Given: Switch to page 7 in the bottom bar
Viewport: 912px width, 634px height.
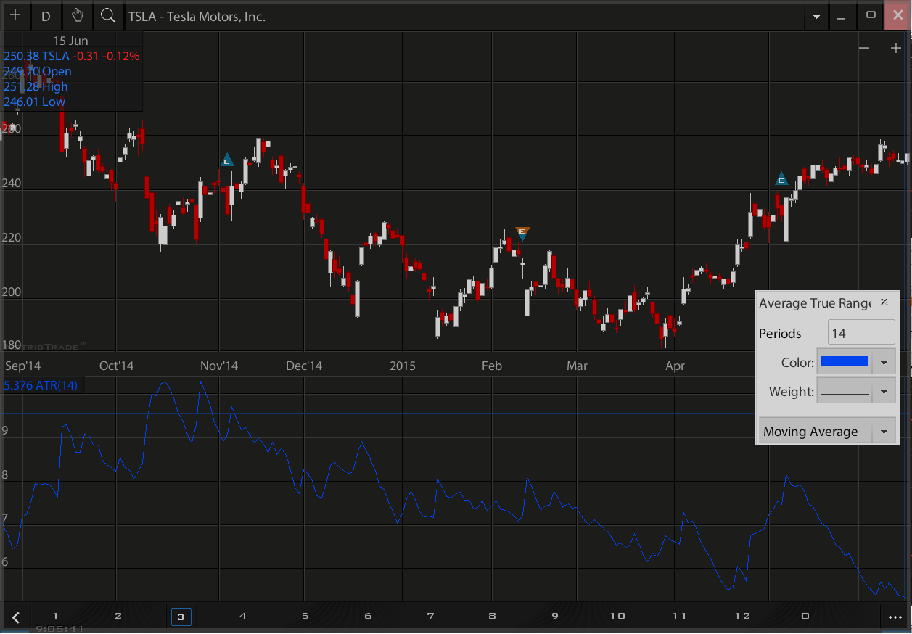Looking at the screenshot, I should click(430, 616).
